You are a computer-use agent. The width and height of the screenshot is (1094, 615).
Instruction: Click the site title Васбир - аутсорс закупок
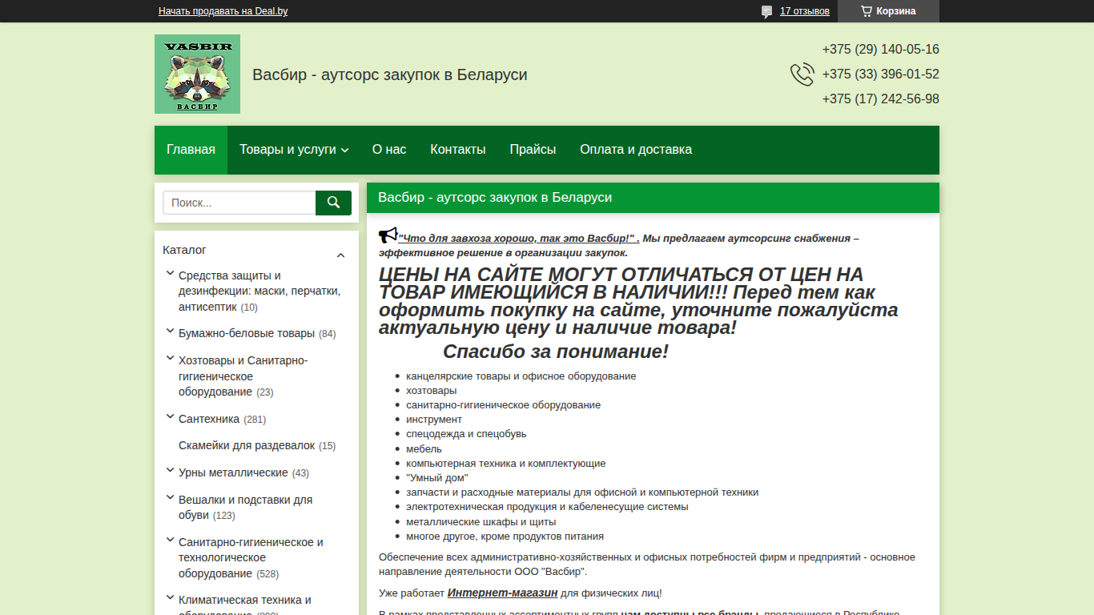pyautogui.click(x=390, y=74)
